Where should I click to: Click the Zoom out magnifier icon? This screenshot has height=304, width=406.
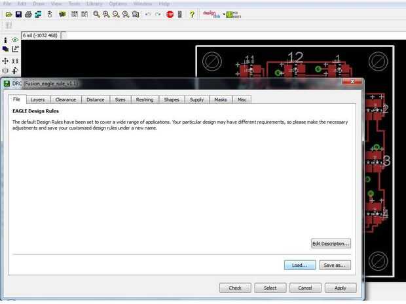(116, 14)
